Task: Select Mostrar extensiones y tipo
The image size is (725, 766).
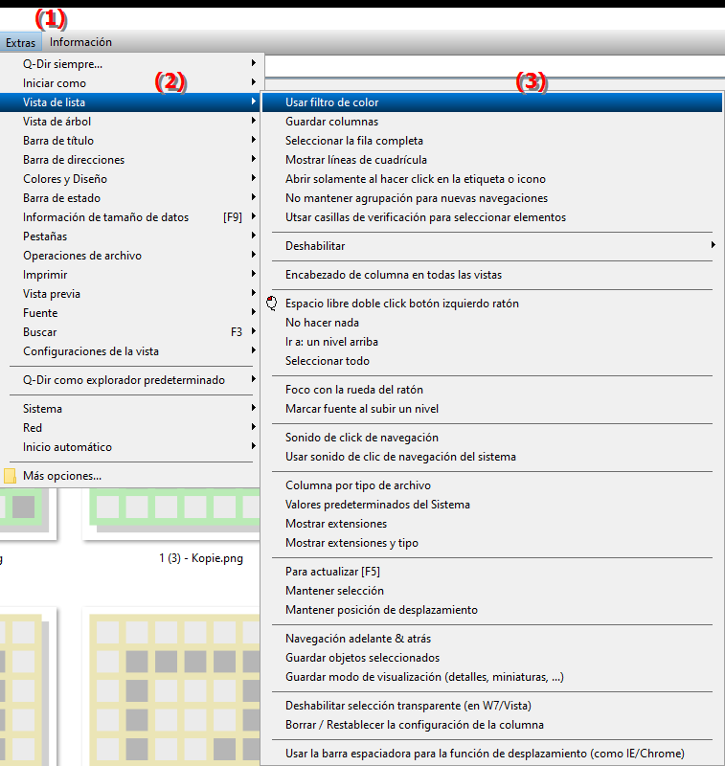Action: pos(492,543)
